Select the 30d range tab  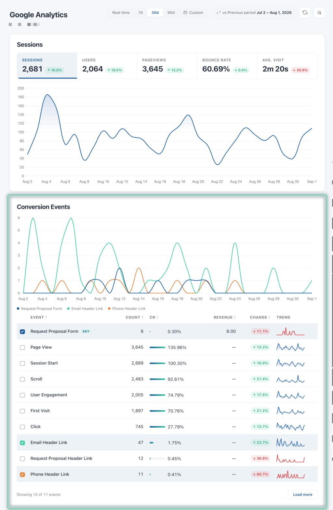[x=155, y=13]
